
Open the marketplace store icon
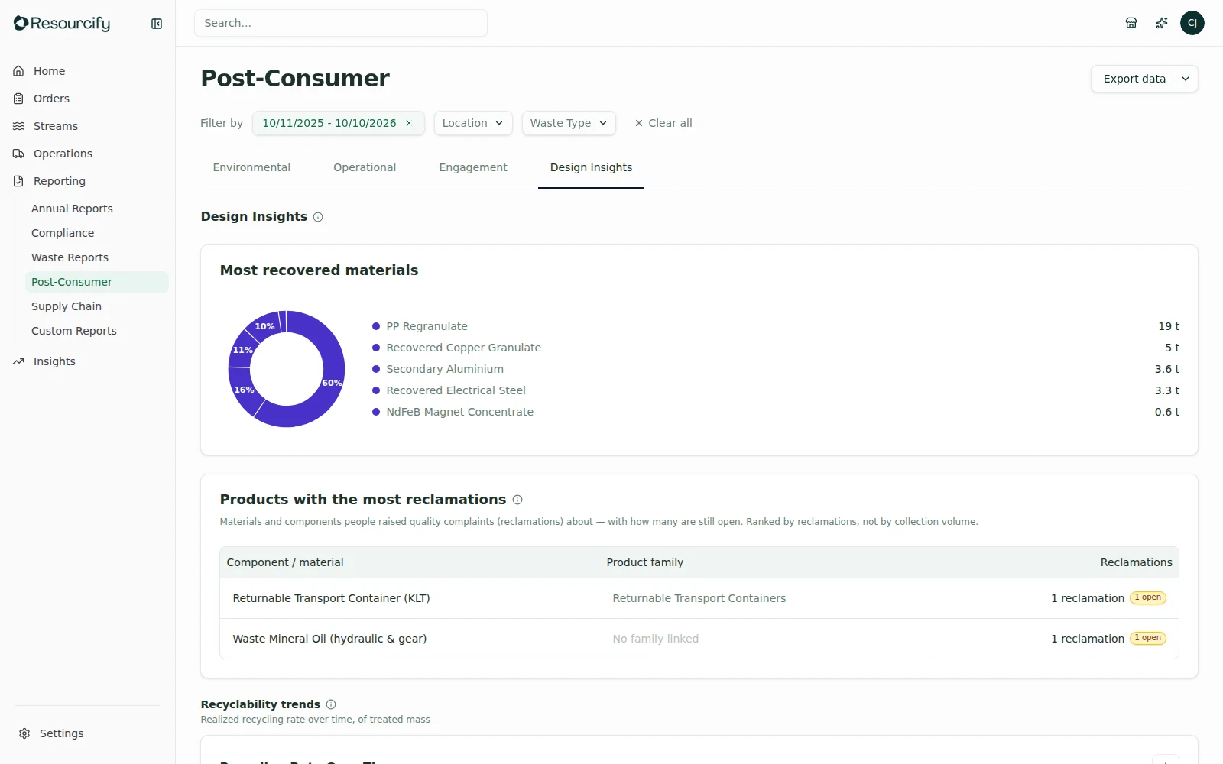[1131, 23]
